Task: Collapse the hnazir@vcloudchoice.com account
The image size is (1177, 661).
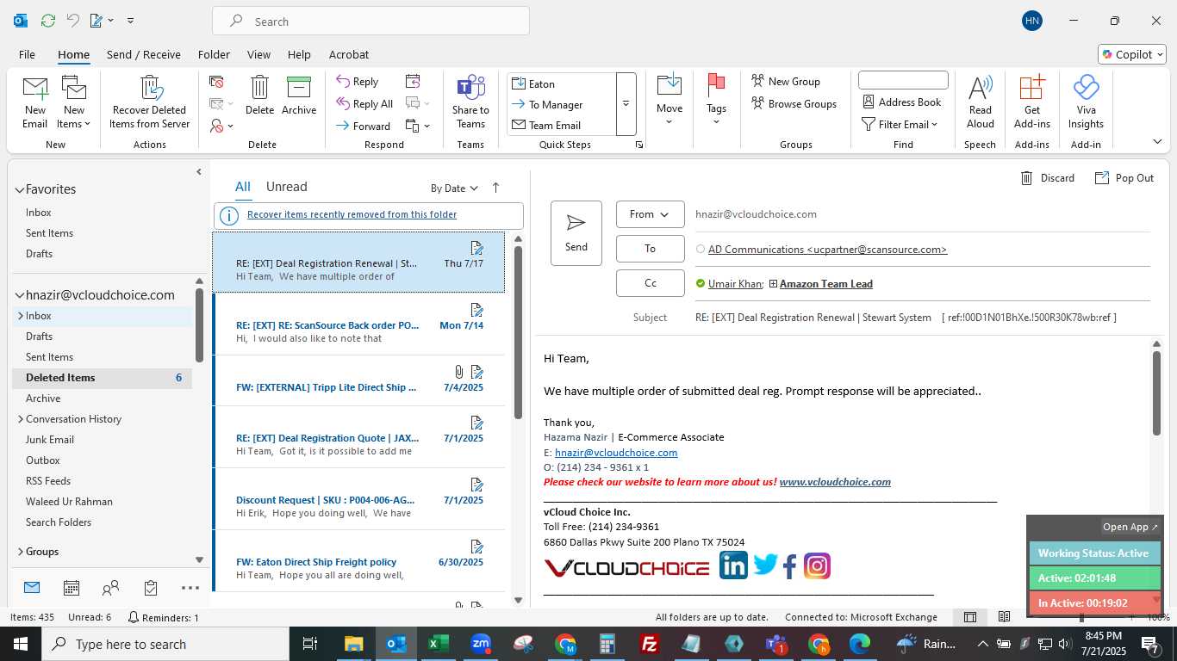Action: click(19, 295)
